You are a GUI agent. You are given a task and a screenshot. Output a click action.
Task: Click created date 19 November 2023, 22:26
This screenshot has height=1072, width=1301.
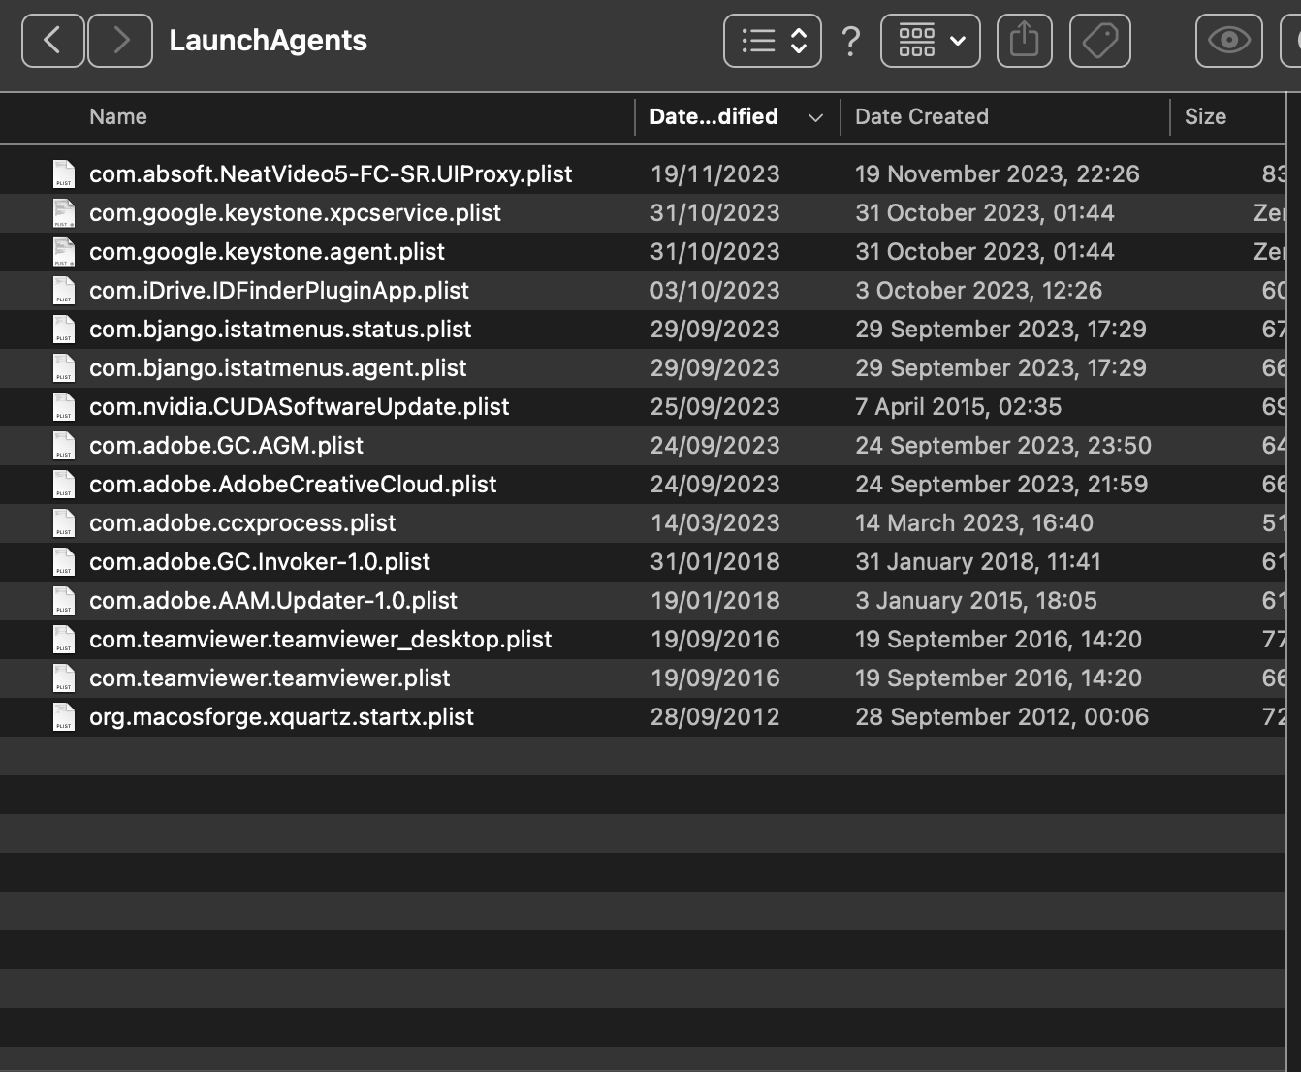[x=998, y=174]
